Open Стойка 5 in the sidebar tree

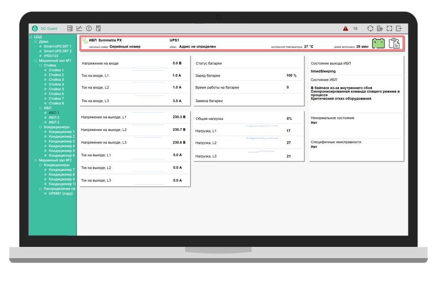[57, 89]
